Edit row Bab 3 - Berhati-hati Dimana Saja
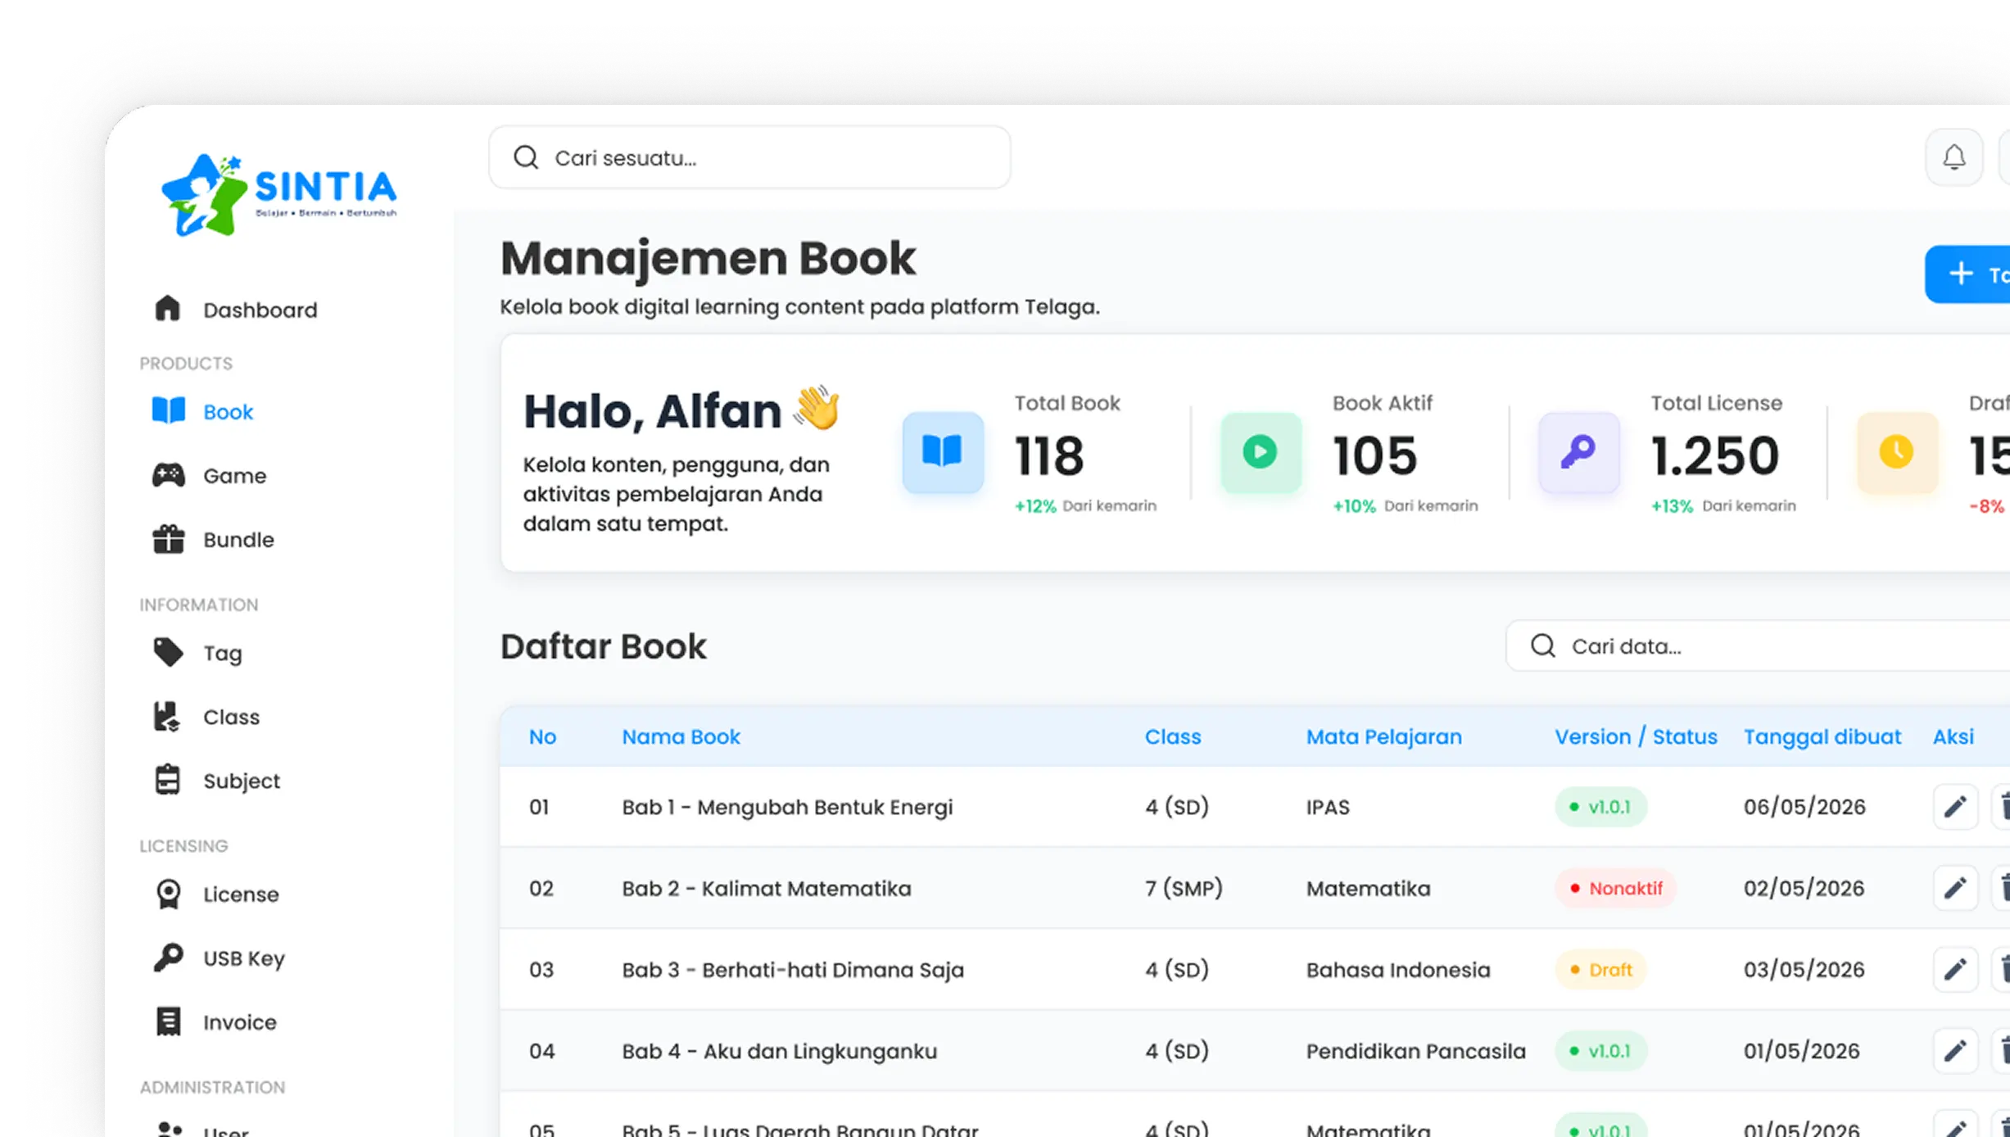The image size is (2010, 1137). (x=1955, y=969)
